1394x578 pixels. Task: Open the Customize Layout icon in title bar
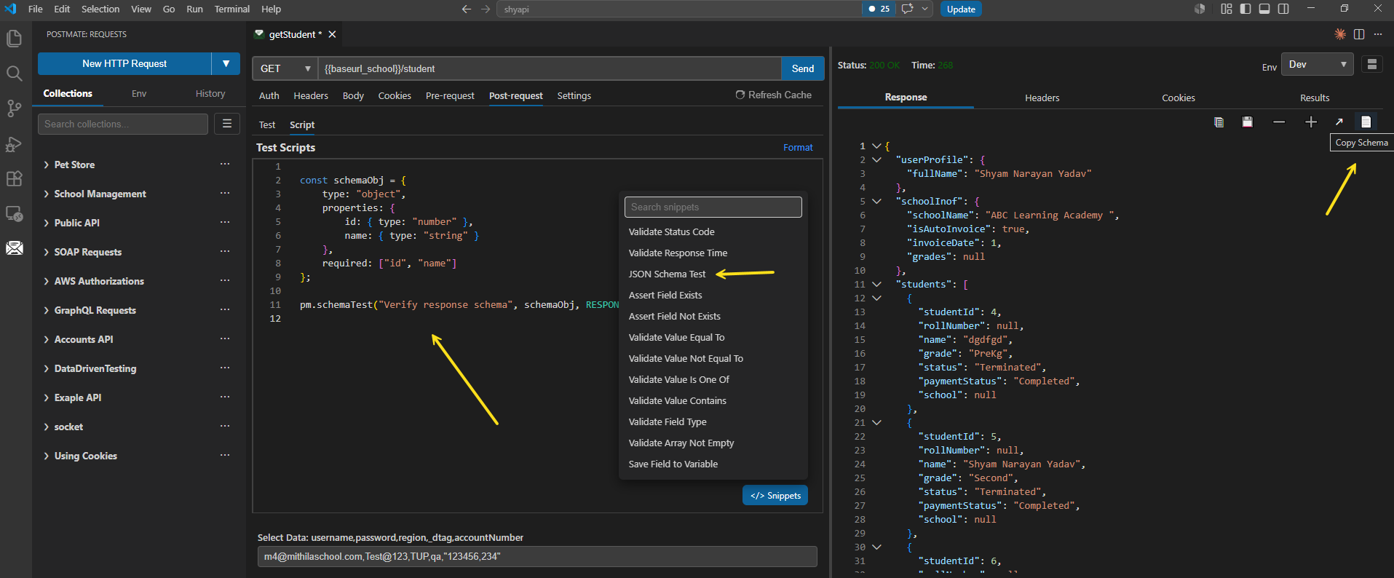point(1227,9)
